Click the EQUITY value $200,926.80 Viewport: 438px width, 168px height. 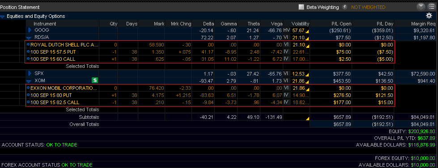(421, 131)
